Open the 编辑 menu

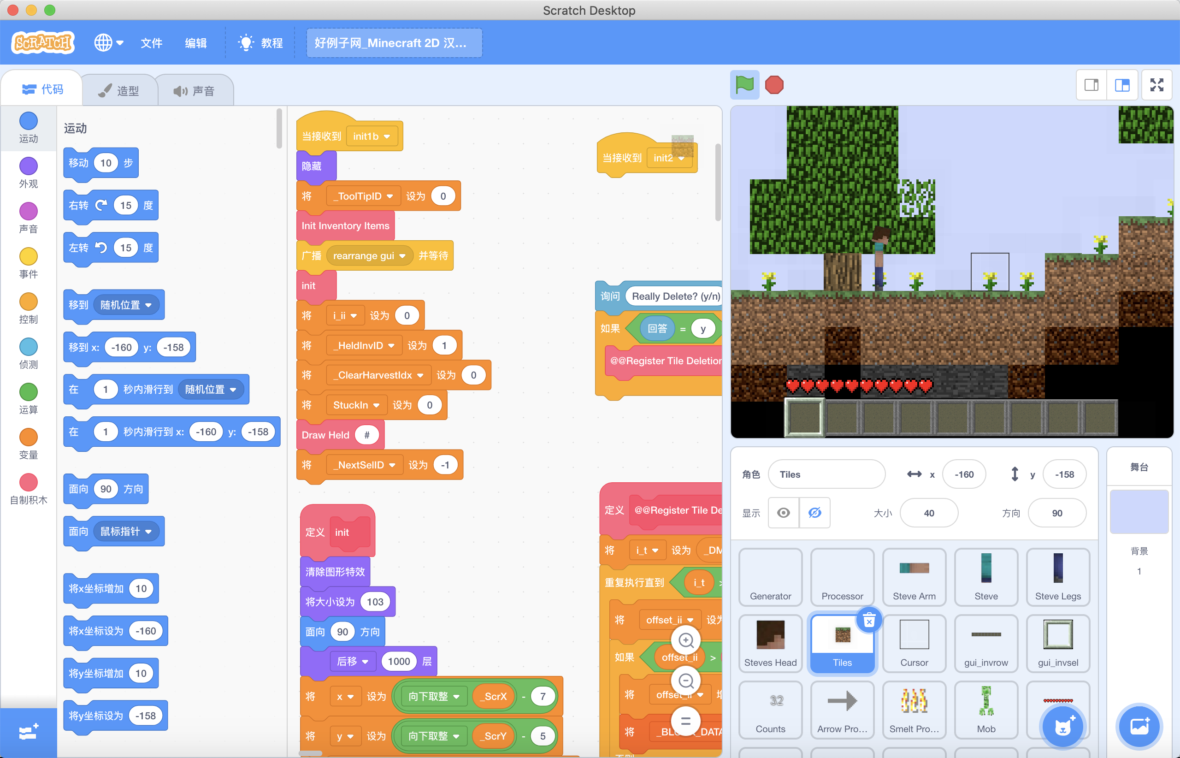(195, 43)
